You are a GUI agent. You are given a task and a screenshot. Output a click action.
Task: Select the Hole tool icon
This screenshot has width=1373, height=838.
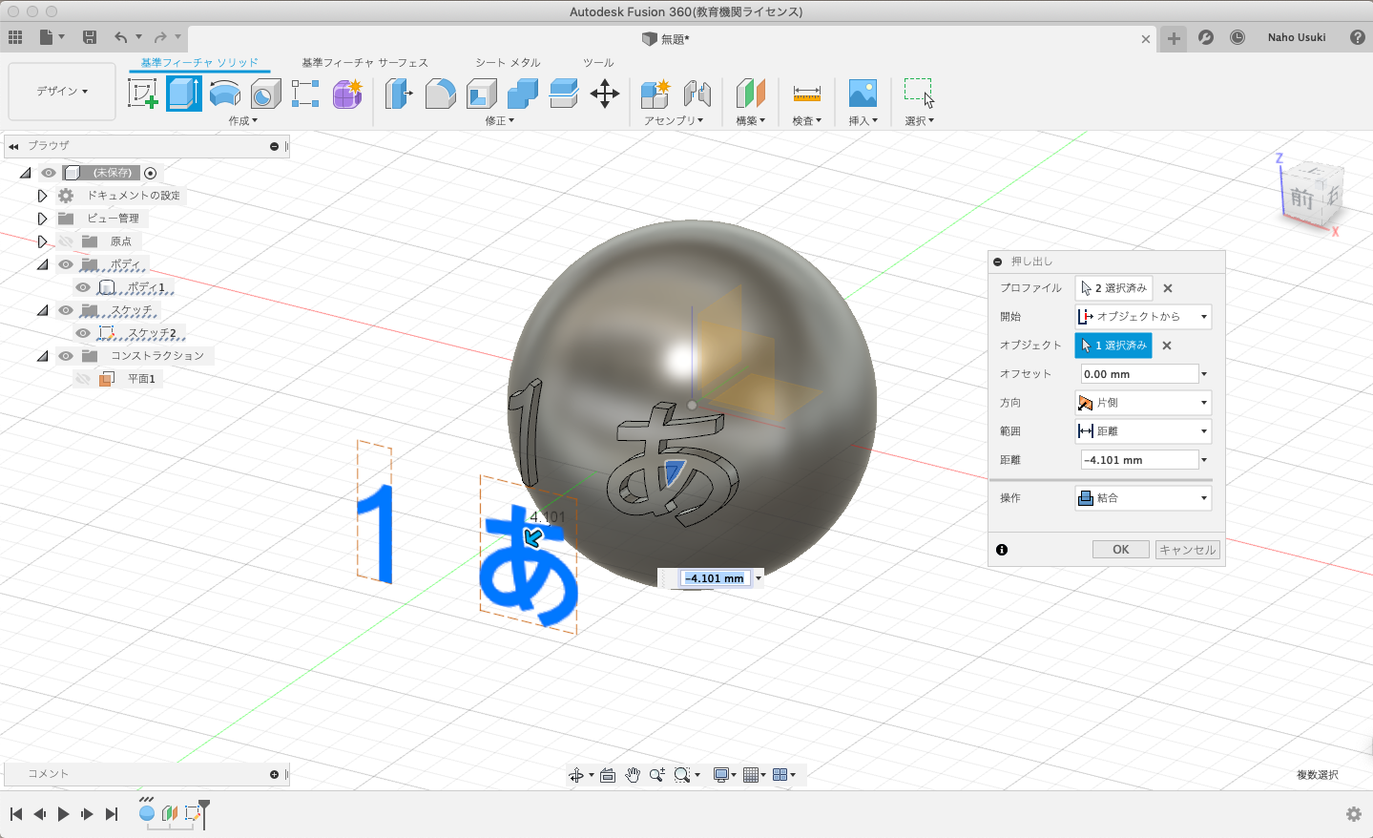pos(266,94)
